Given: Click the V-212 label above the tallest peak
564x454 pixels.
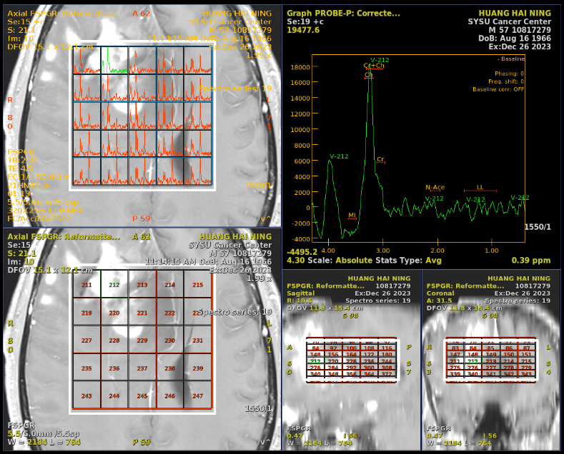Looking at the screenshot, I should point(380,60).
